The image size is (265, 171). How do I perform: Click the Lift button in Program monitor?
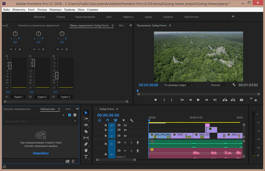click(x=225, y=100)
